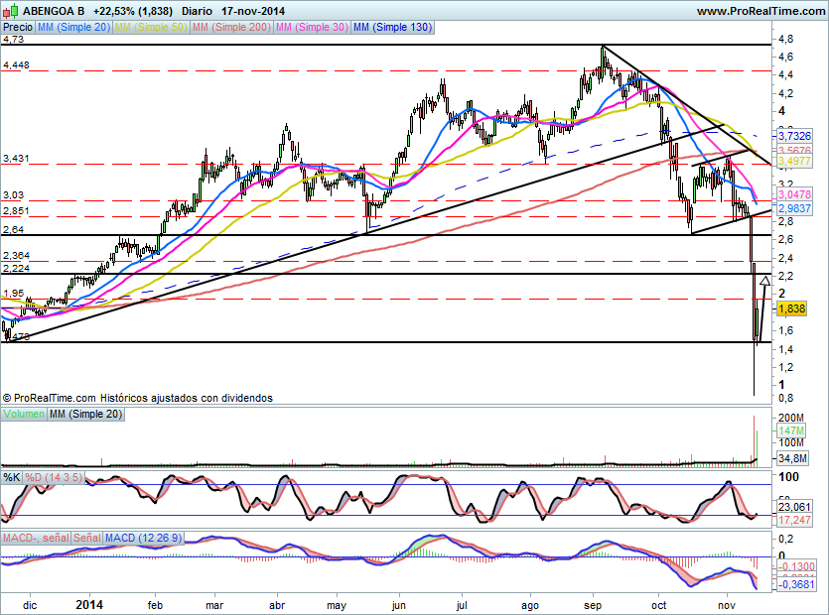Open the MM (Simple 130) label
This screenshot has height=615, width=829.
(x=392, y=28)
